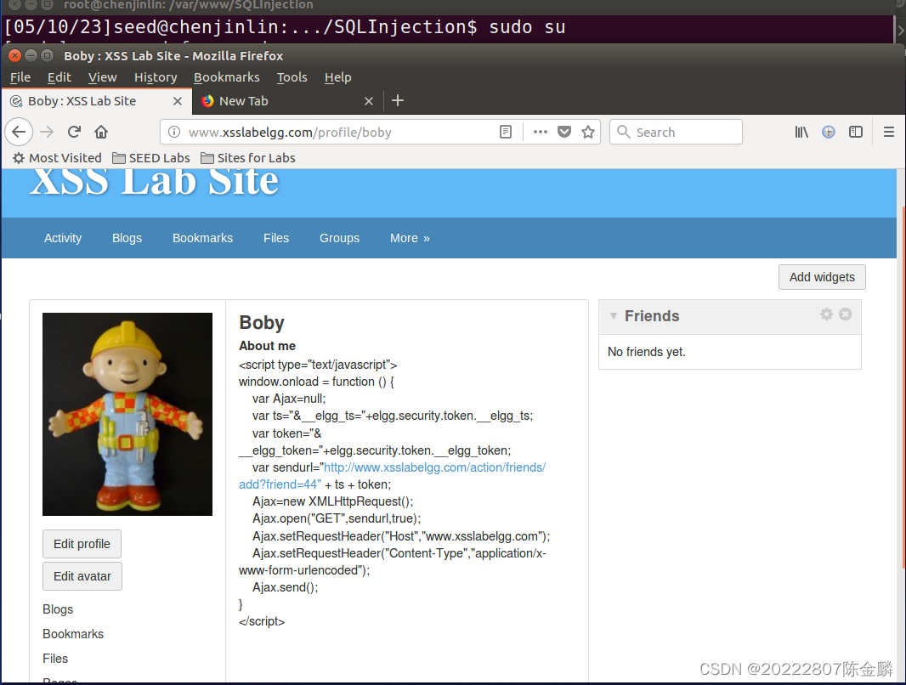Go to Bookmarks in site navigation bar

203,238
